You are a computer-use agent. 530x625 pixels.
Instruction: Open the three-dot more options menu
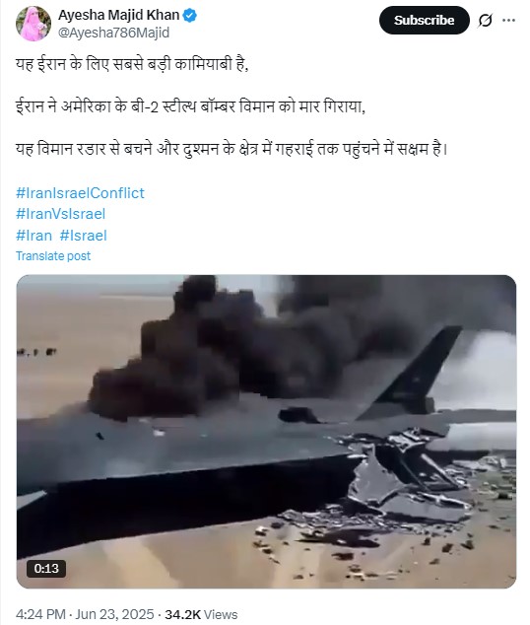[x=509, y=21]
